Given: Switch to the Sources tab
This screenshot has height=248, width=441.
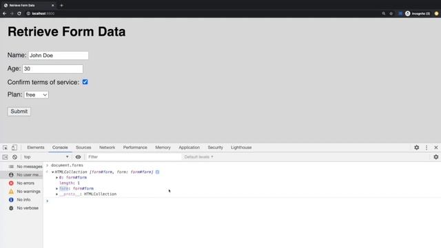Looking at the screenshot, I should (83, 147).
